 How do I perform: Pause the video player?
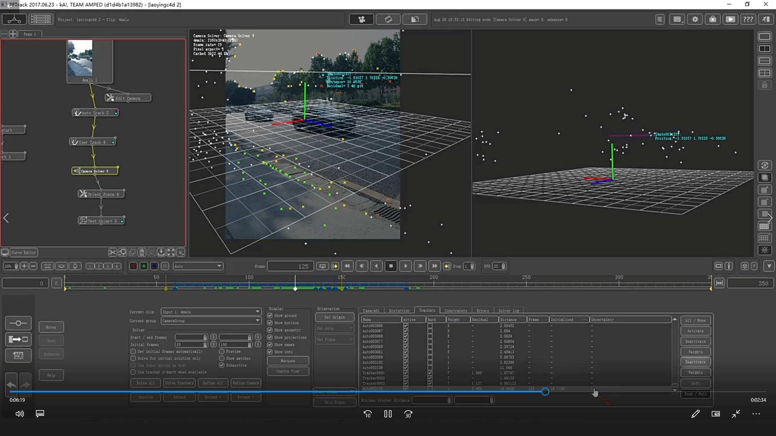(388, 414)
